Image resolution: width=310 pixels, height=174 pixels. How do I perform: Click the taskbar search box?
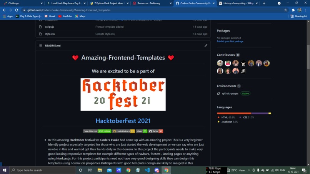click(43, 170)
